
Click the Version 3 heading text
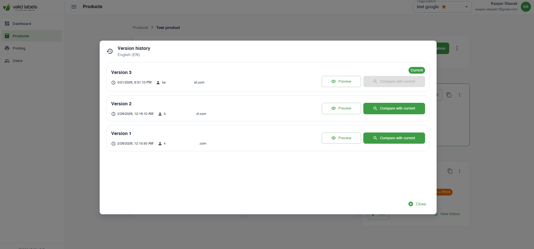(x=121, y=72)
